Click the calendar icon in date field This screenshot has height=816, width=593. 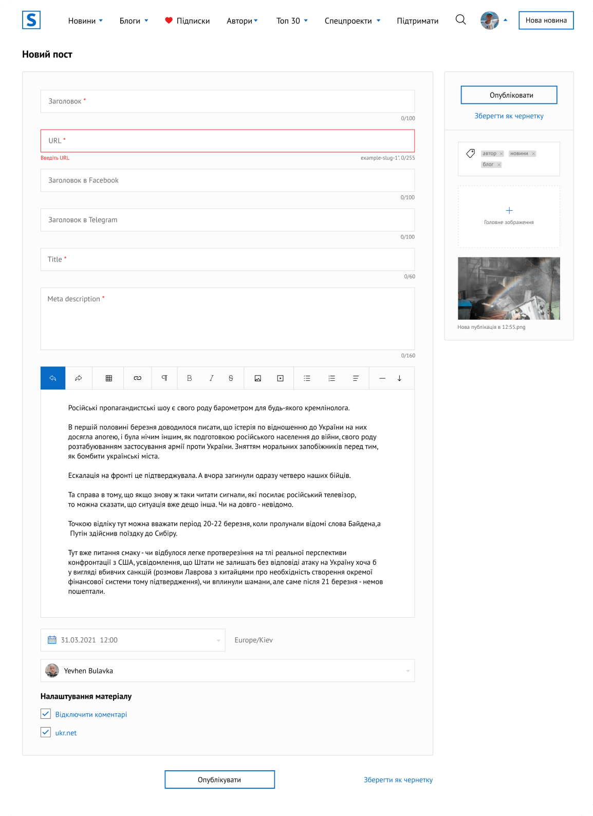(52, 640)
